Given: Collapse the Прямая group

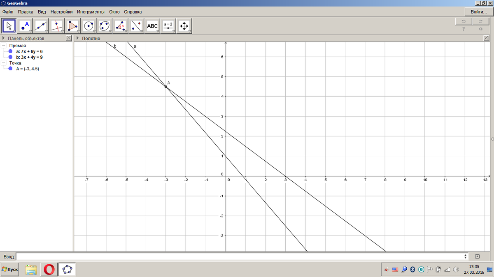Looking at the screenshot, I should pos(3,46).
